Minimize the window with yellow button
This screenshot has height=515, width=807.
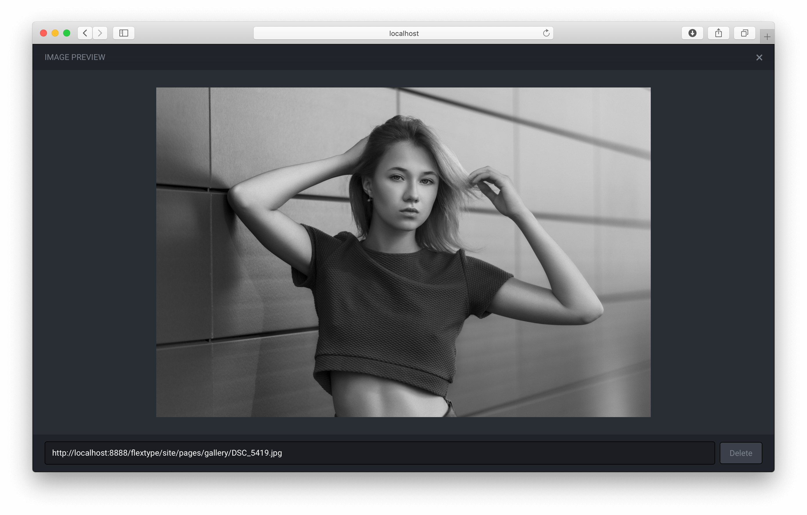pos(55,33)
